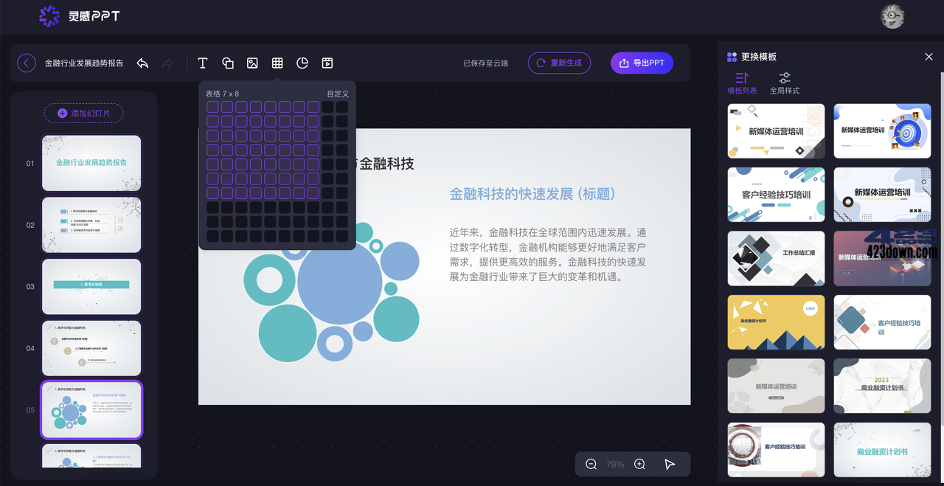Open the shapes insert tool

click(x=228, y=63)
